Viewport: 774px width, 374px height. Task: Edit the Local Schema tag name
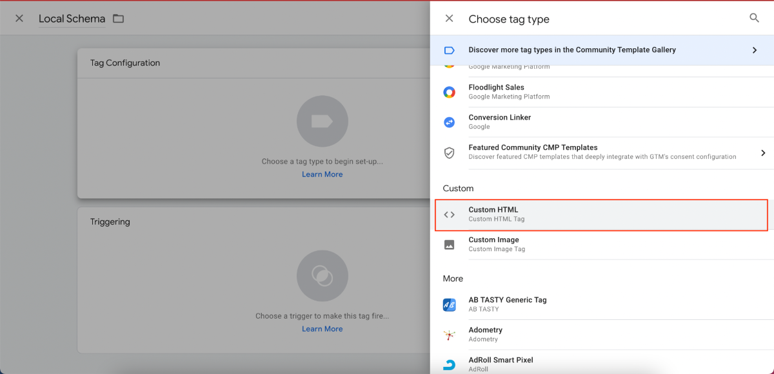click(x=72, y=19)
